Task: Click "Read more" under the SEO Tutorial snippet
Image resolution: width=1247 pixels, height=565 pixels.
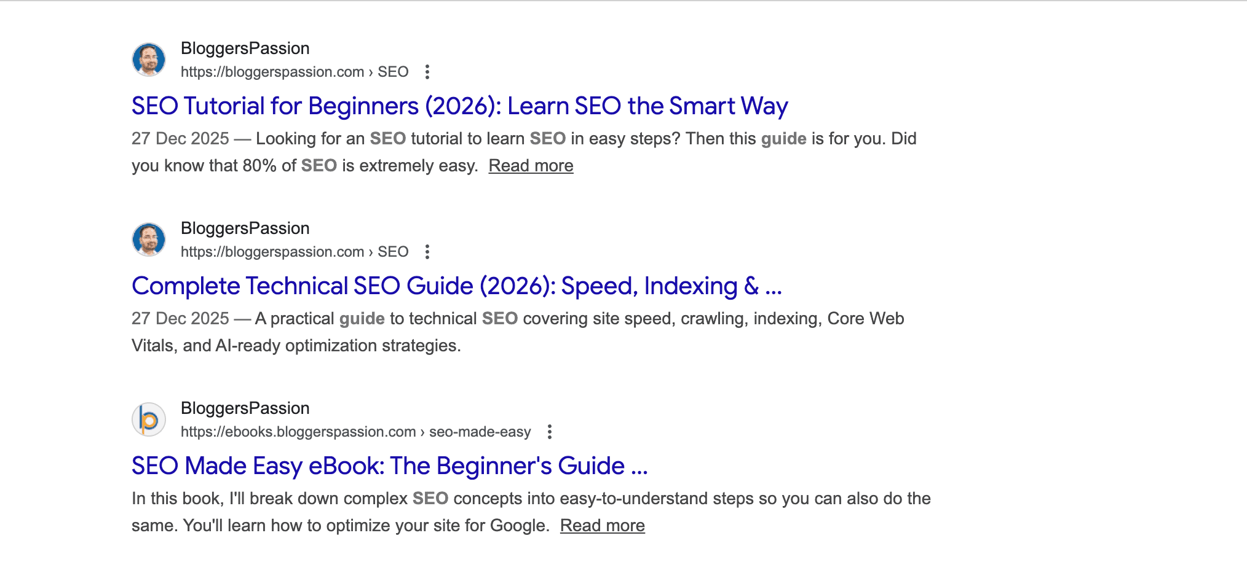Action: pyautogui.click(x=531, y=165)
